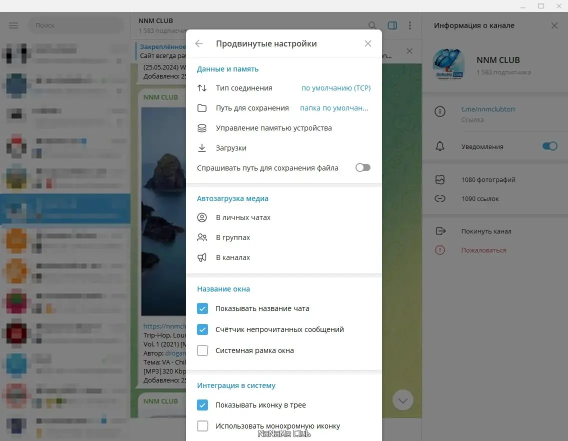The image size is (568, 441).
Task: Disable Счётчик непрочитанных сообщений checkbox
Action: 202,329
